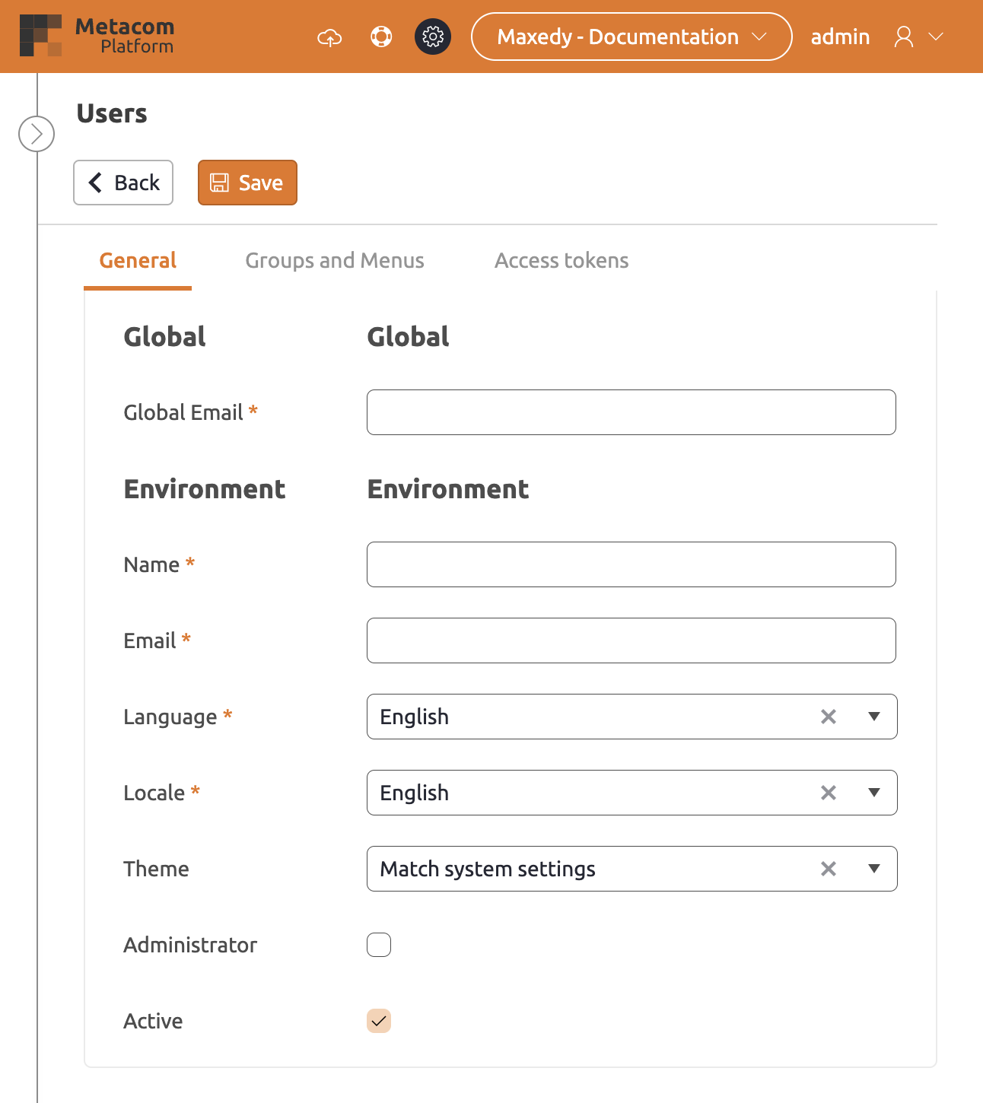Viewport: 983px width, 1103px height.
Task: Click the Back button
Action: pos(123,183)
